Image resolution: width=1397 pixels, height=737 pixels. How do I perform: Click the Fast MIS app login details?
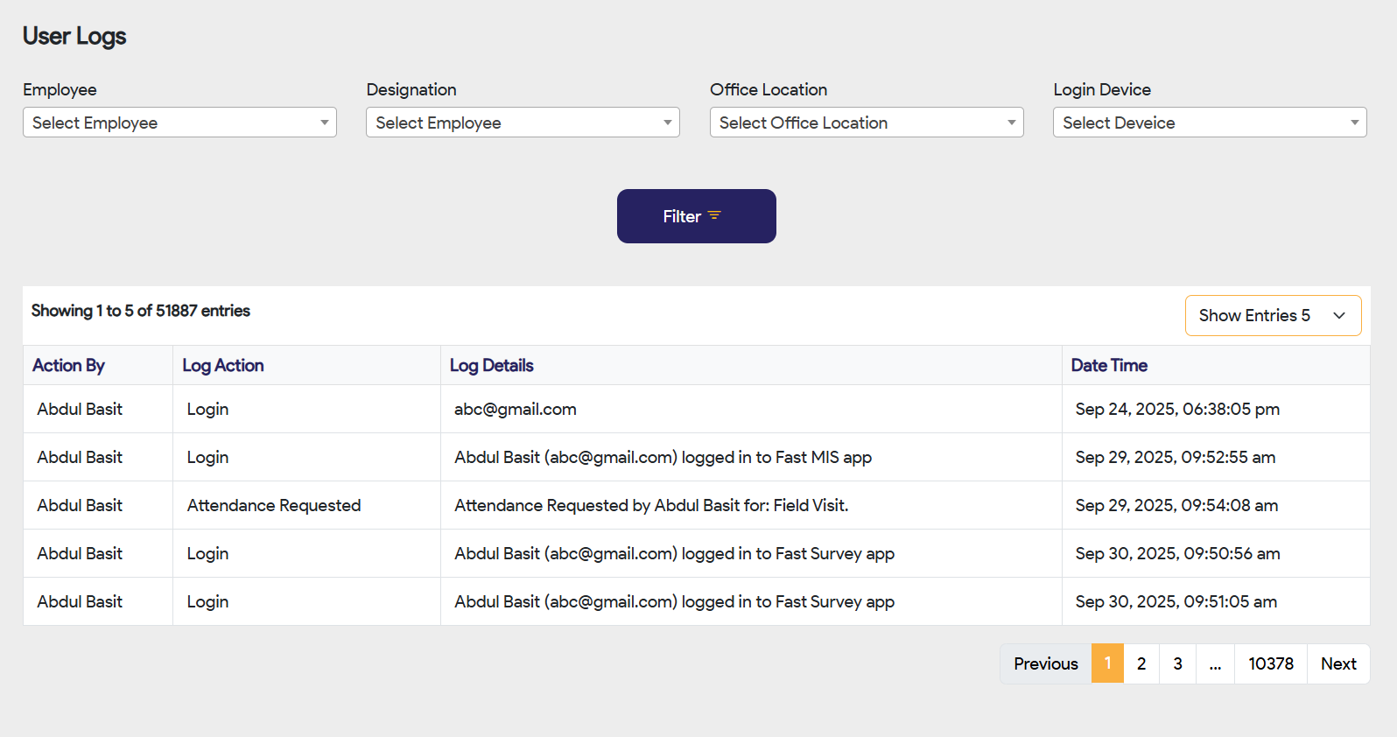coord(663,457)
